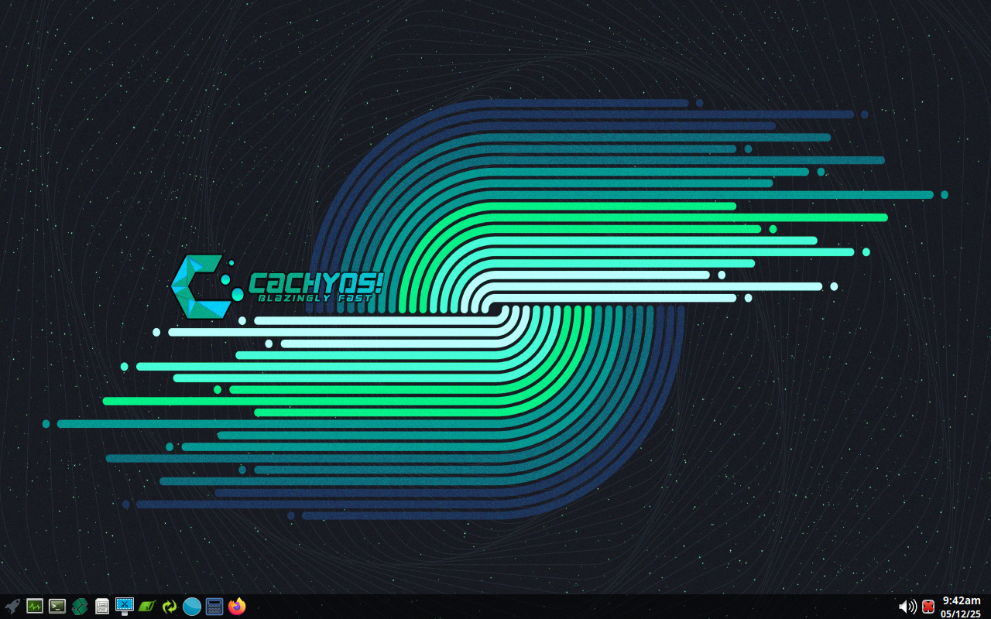Launch the system monitor from the panel
The image size is (991, 619).
pos(35,607)
